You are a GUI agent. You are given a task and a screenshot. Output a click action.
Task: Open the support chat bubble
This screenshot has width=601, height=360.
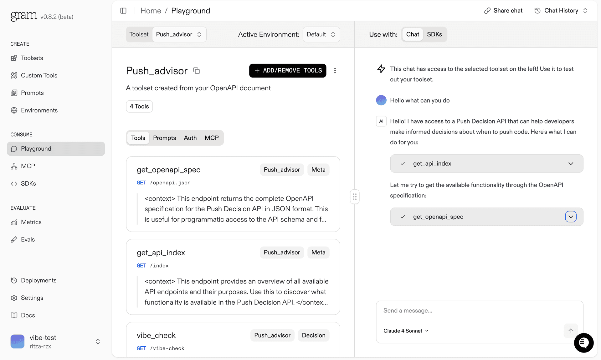point(583,343)
